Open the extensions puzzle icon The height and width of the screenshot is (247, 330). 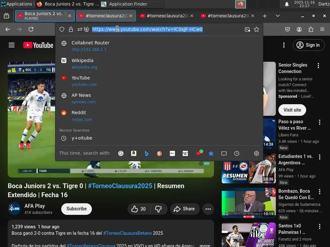pyautogui.click(x=311, y=29)
